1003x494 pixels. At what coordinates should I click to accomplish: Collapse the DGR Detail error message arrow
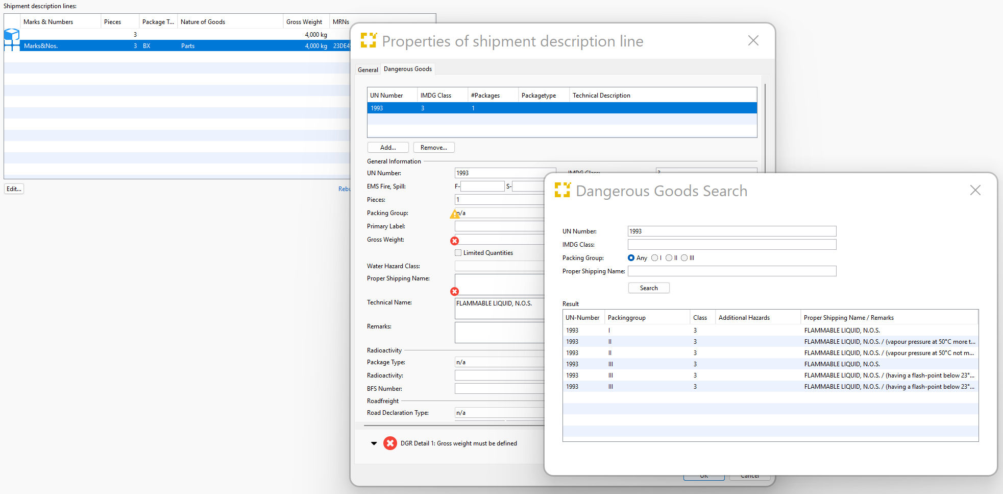[374, 443]
